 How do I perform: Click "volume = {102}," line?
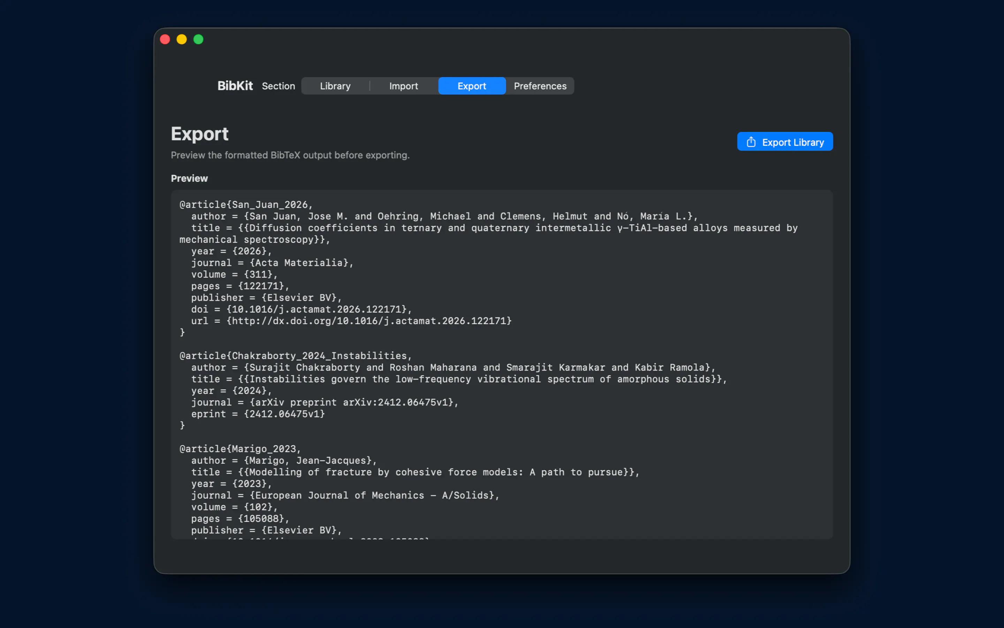click(x=234, y=507)
